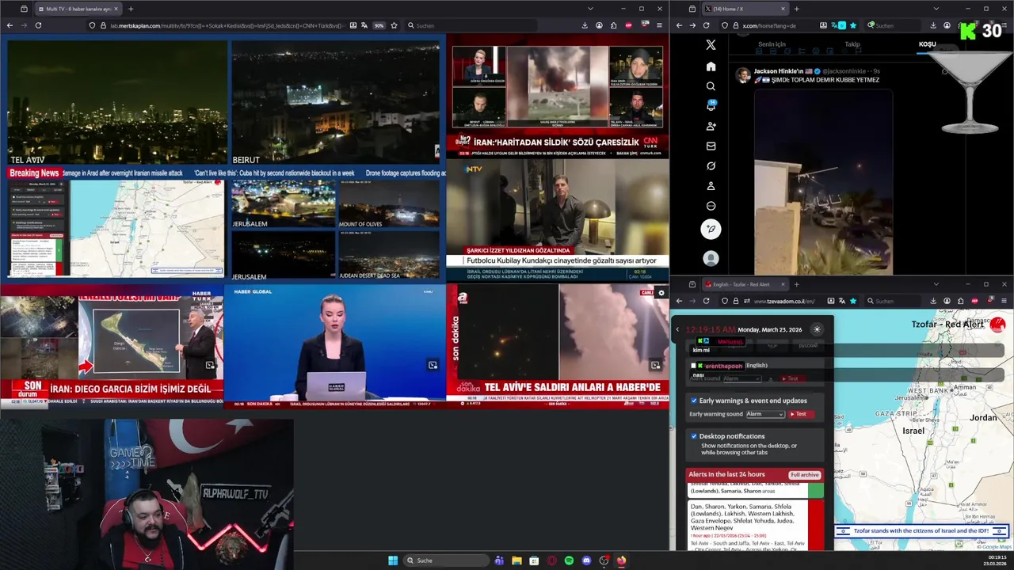Screen dimensions: 1014x570
Task: Click the Tzofar Red Alert logo
Action: (x=997, y=325)
